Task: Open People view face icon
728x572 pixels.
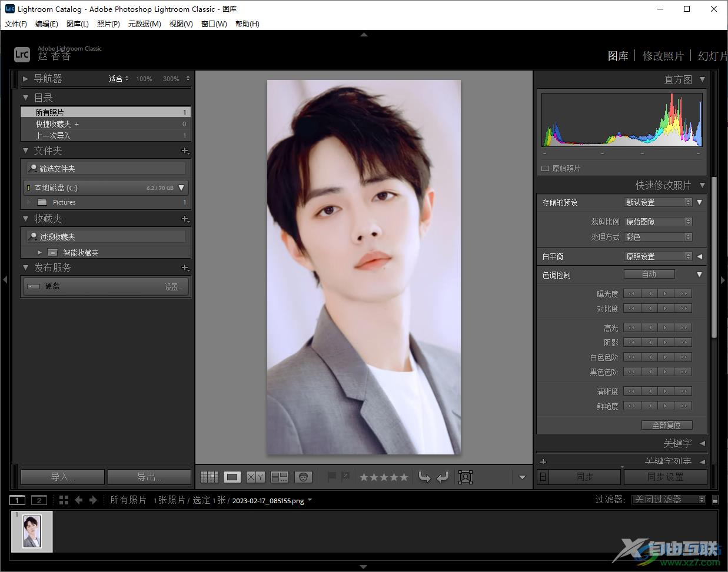Action: point(303,477)
